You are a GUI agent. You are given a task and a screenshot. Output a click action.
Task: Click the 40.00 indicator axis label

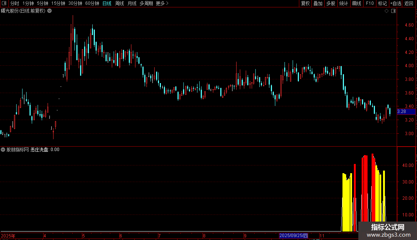(x=408, y=165)
